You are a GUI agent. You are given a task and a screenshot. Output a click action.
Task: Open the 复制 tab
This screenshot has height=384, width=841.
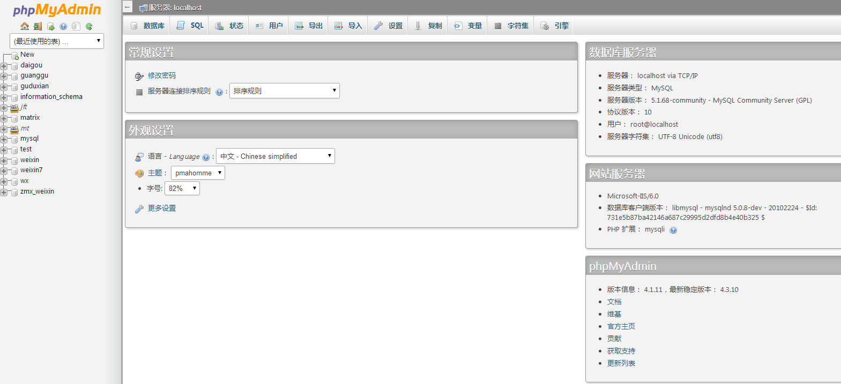coord(428,26)
